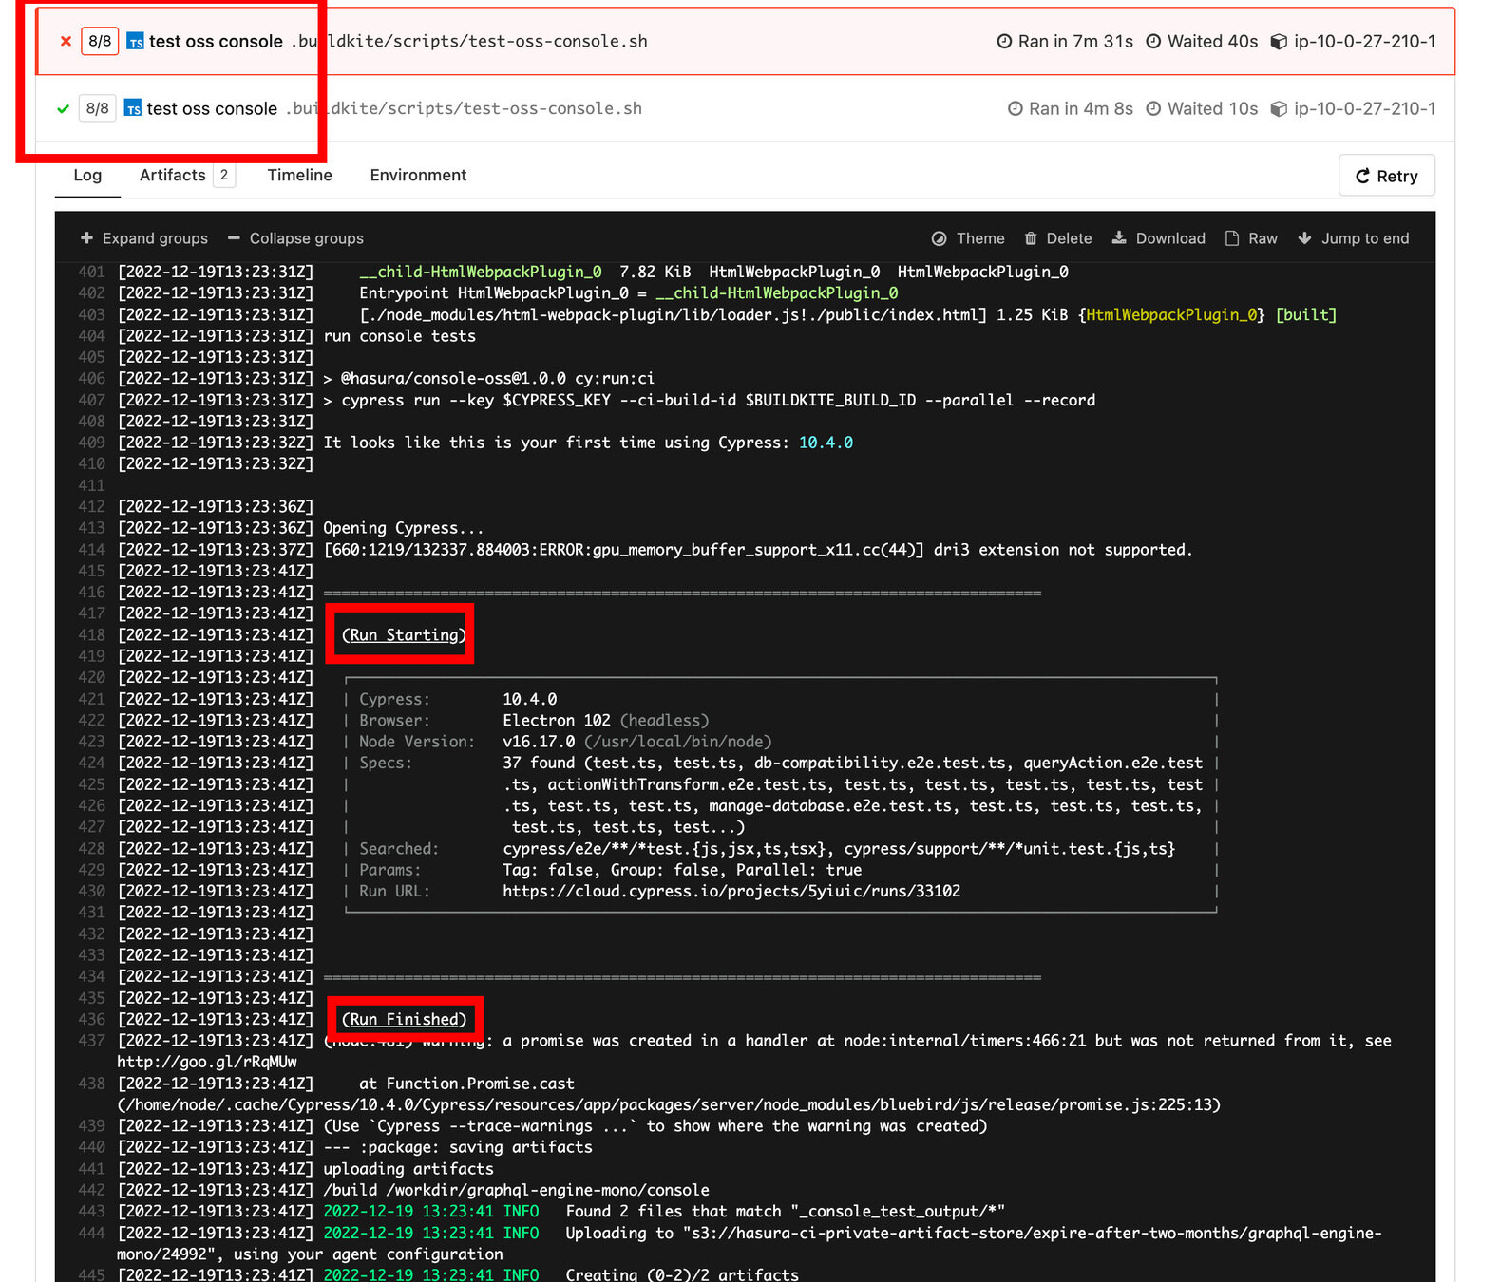Image resolution: width=1500 pixels, height=1282 pixels.
Task: Click the 'uploading artifacts' log line
Action: click(408, 1169)
